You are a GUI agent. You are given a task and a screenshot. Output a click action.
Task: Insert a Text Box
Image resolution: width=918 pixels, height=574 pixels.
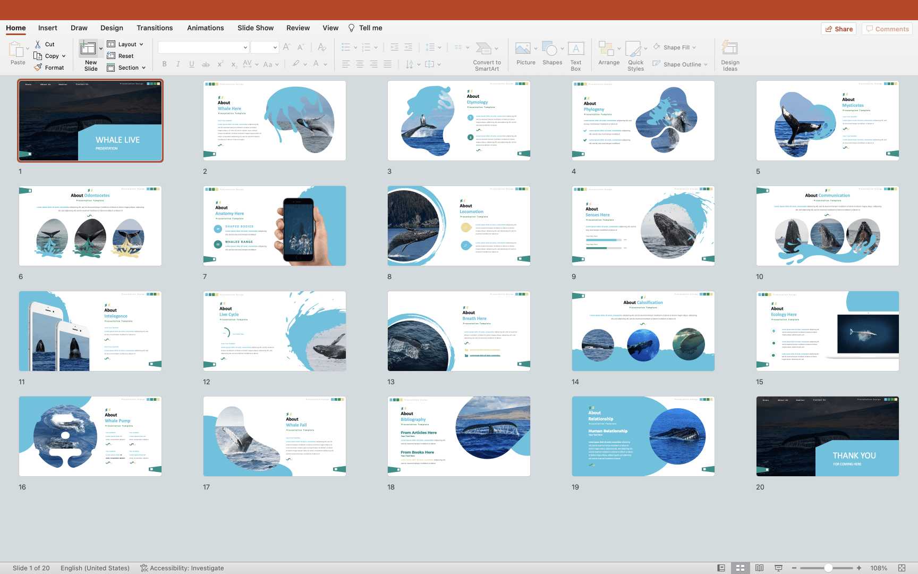(x=576, y=49)
